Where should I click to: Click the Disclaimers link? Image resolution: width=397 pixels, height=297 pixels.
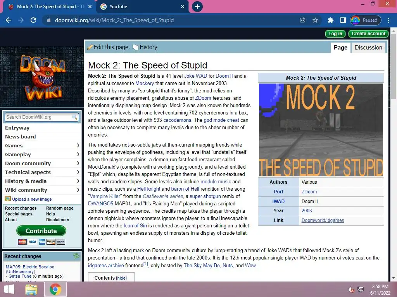pyautogui.click(x=57, y=220)
